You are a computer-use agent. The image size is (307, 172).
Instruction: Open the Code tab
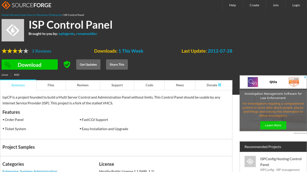[x=149, y=85]
